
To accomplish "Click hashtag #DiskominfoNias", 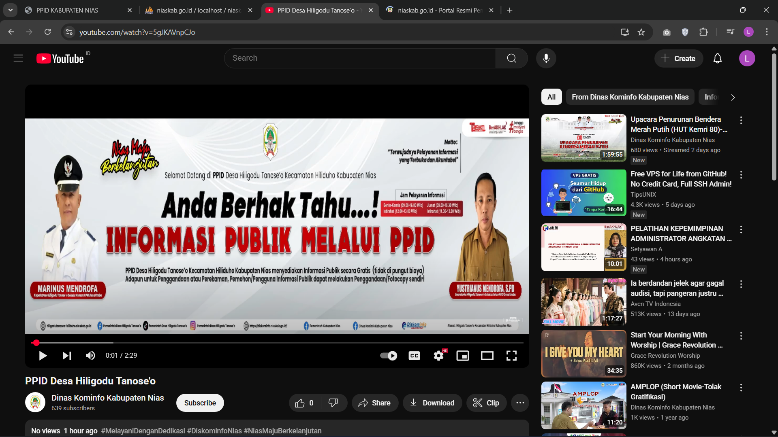I will pyautogui.click(x=214, y=431).
